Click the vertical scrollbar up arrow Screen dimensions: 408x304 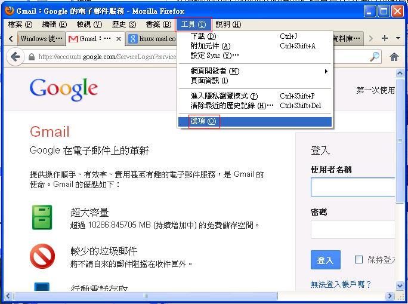tap(400, 73)
